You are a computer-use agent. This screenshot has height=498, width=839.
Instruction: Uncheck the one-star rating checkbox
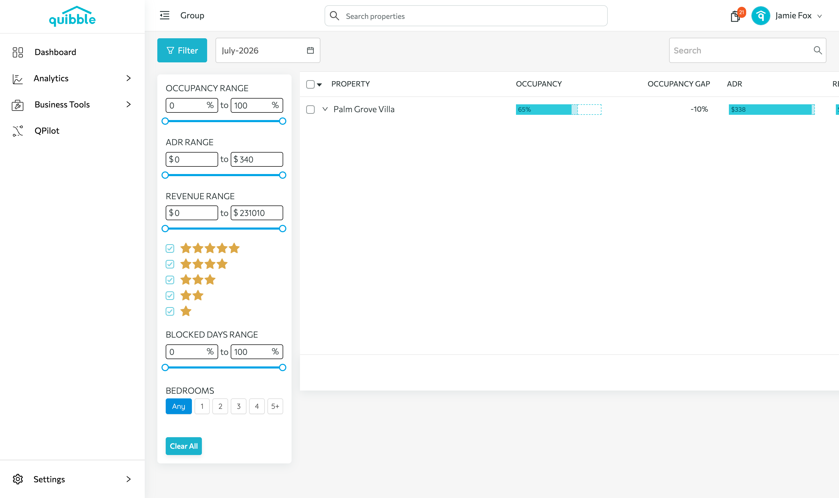(170, 311)
